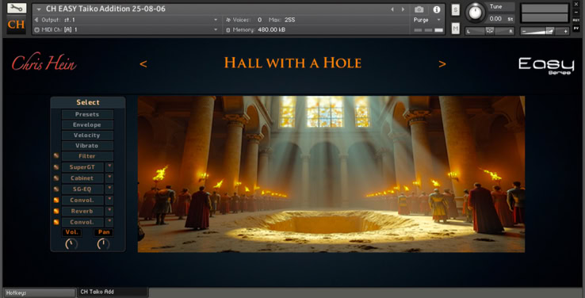Open the Cabinet slot dropdown arrow
The image size is (585, 298).
[109, 178]
